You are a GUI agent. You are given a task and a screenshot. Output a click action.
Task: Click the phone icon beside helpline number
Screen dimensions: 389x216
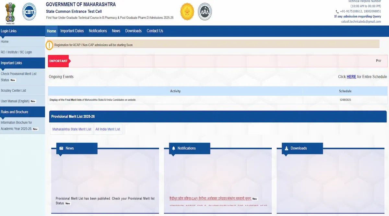coord(337,11)
